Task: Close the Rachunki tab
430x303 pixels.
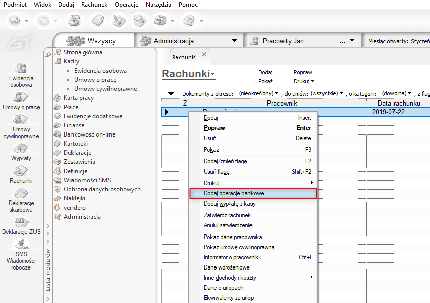Action: coord(204,54)
